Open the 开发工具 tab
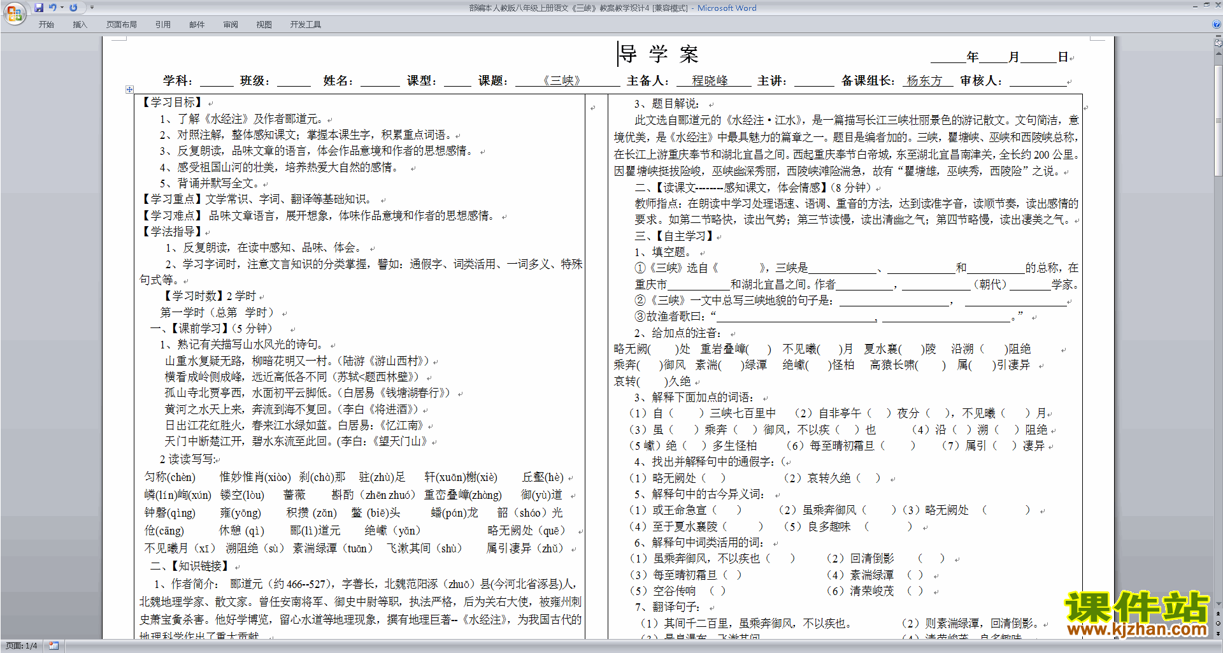Image resolution: width=1223 pixels, height=653 pixels. click(306, 25)
